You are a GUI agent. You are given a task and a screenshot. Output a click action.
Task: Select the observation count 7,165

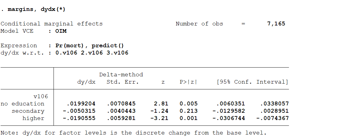click(276, 24)
